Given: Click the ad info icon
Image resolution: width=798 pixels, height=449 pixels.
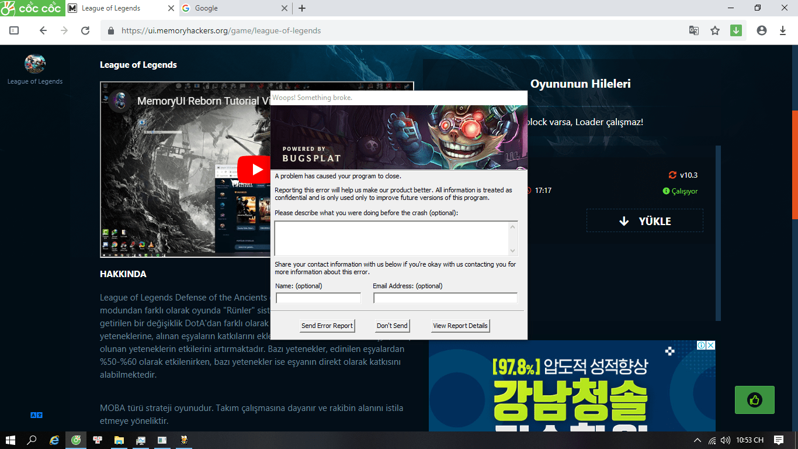Looking at the screenshot, I should pos(702,346).
